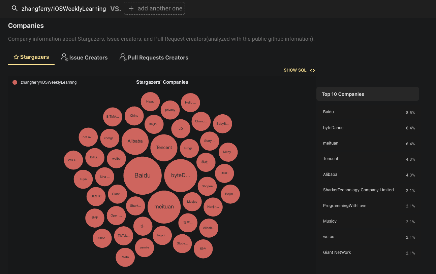Click the Meta bubble
Viewport: 436px width, 274px height.
coord(125,257)
